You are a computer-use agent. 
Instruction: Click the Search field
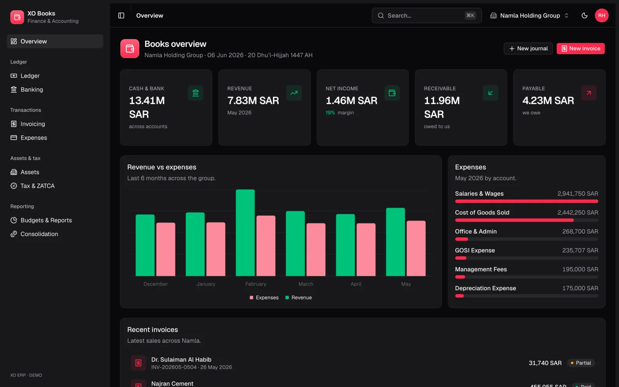coord(427,15)
